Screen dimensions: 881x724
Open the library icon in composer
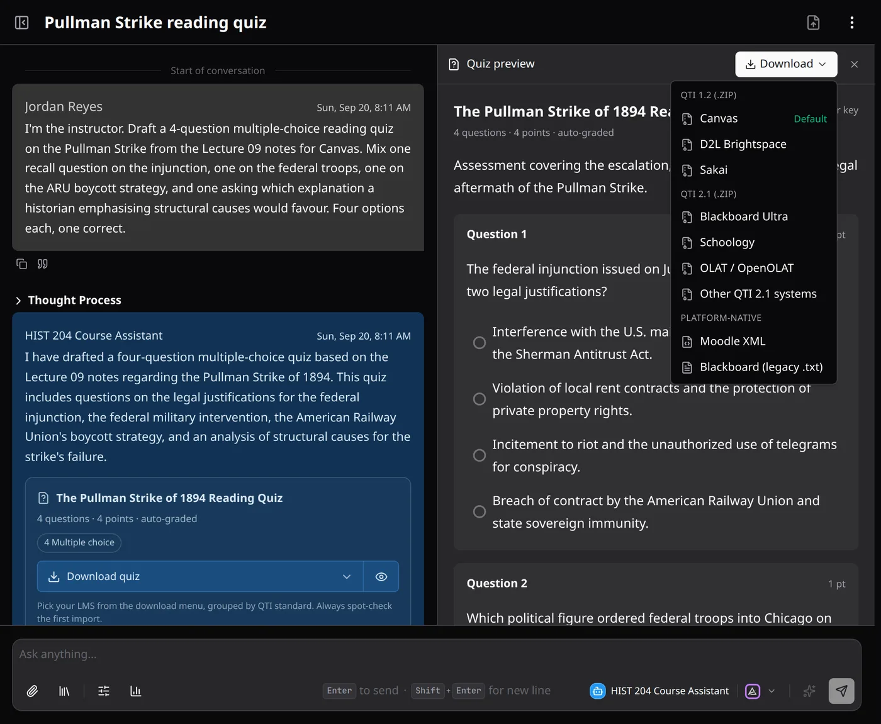[64, 691]
